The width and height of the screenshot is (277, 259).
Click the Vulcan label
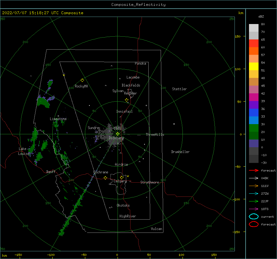(x=157, y=229)
